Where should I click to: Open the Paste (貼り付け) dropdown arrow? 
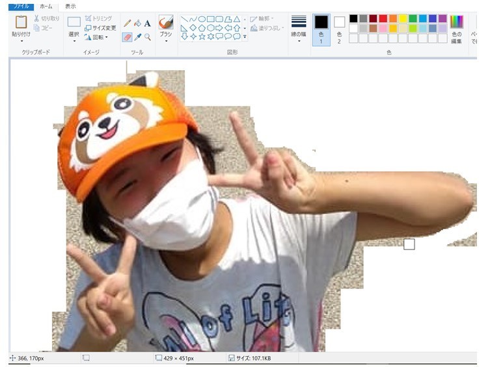[21, 41]
